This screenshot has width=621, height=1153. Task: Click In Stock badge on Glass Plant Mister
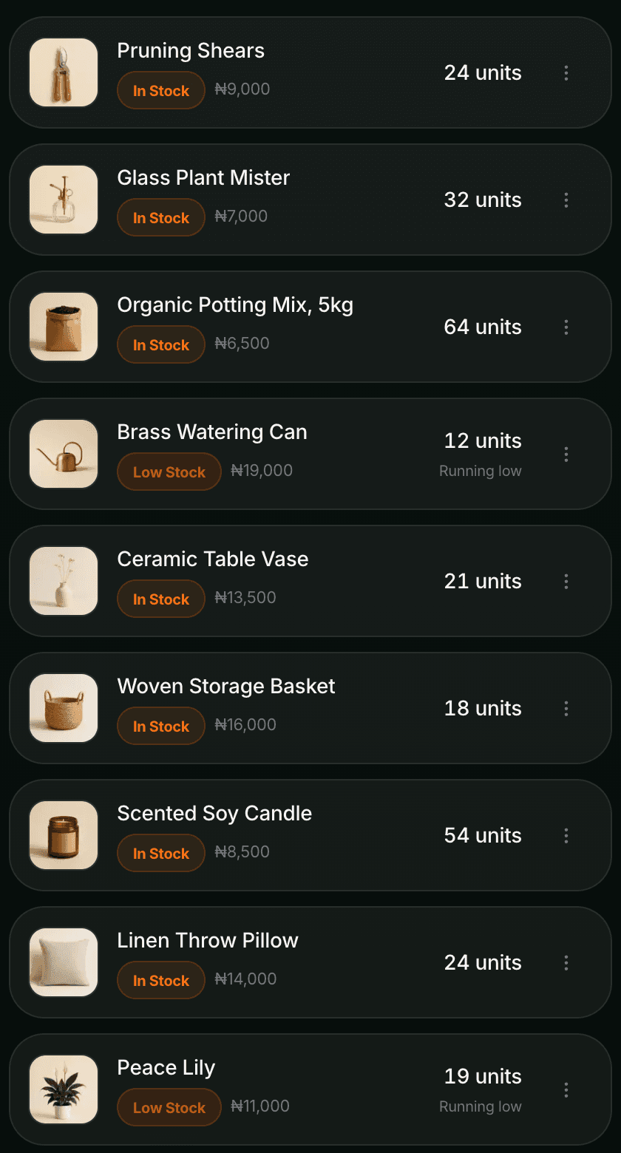pyautogui.click(x=161, y=217)
